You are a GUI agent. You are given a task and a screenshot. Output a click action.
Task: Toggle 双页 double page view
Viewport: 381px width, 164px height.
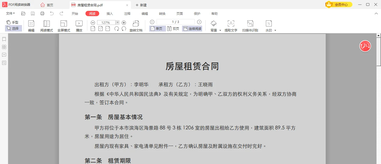point(173,29)
